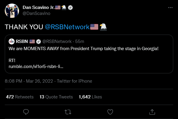
Task: Retweet using the retweet arrows icon
Action: point(68,112)
